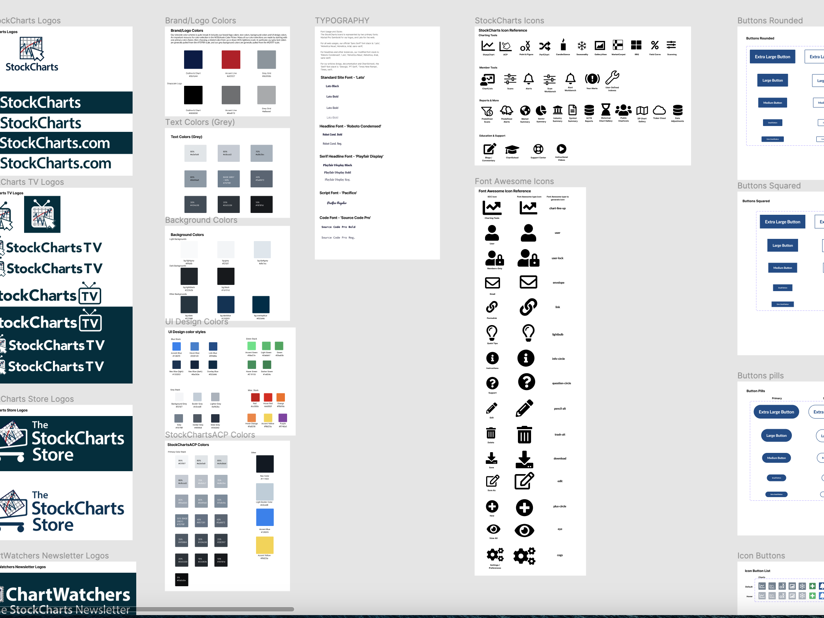824x618 pixels.
Task: Select the Alert Workbench bell icon
Action: pyautogui.click(x=570, y=79)
